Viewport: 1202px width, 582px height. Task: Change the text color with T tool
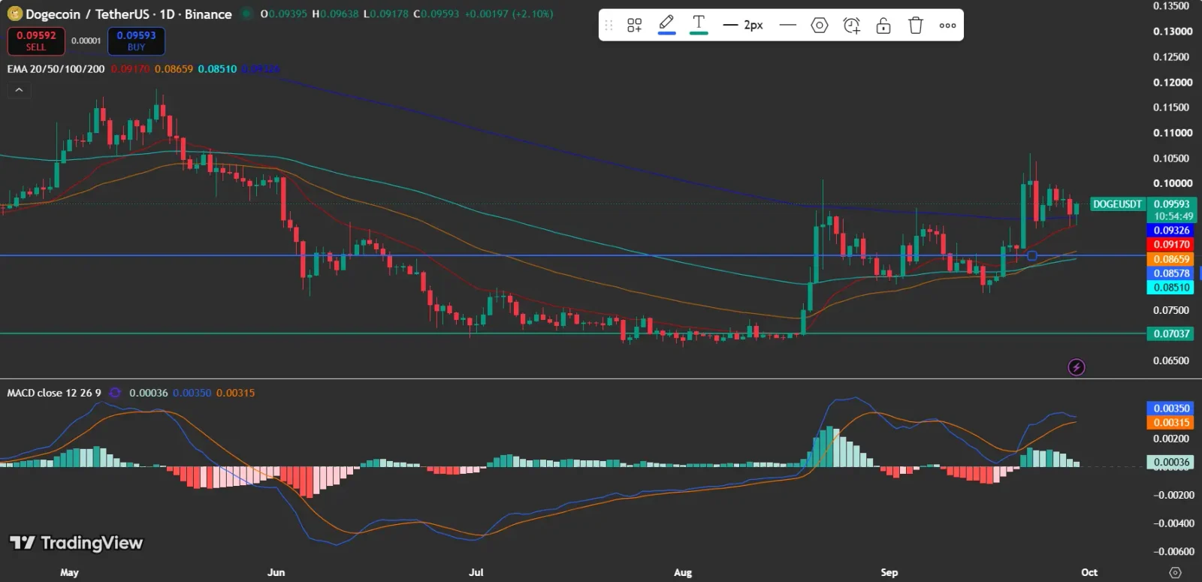pos(699,25)
